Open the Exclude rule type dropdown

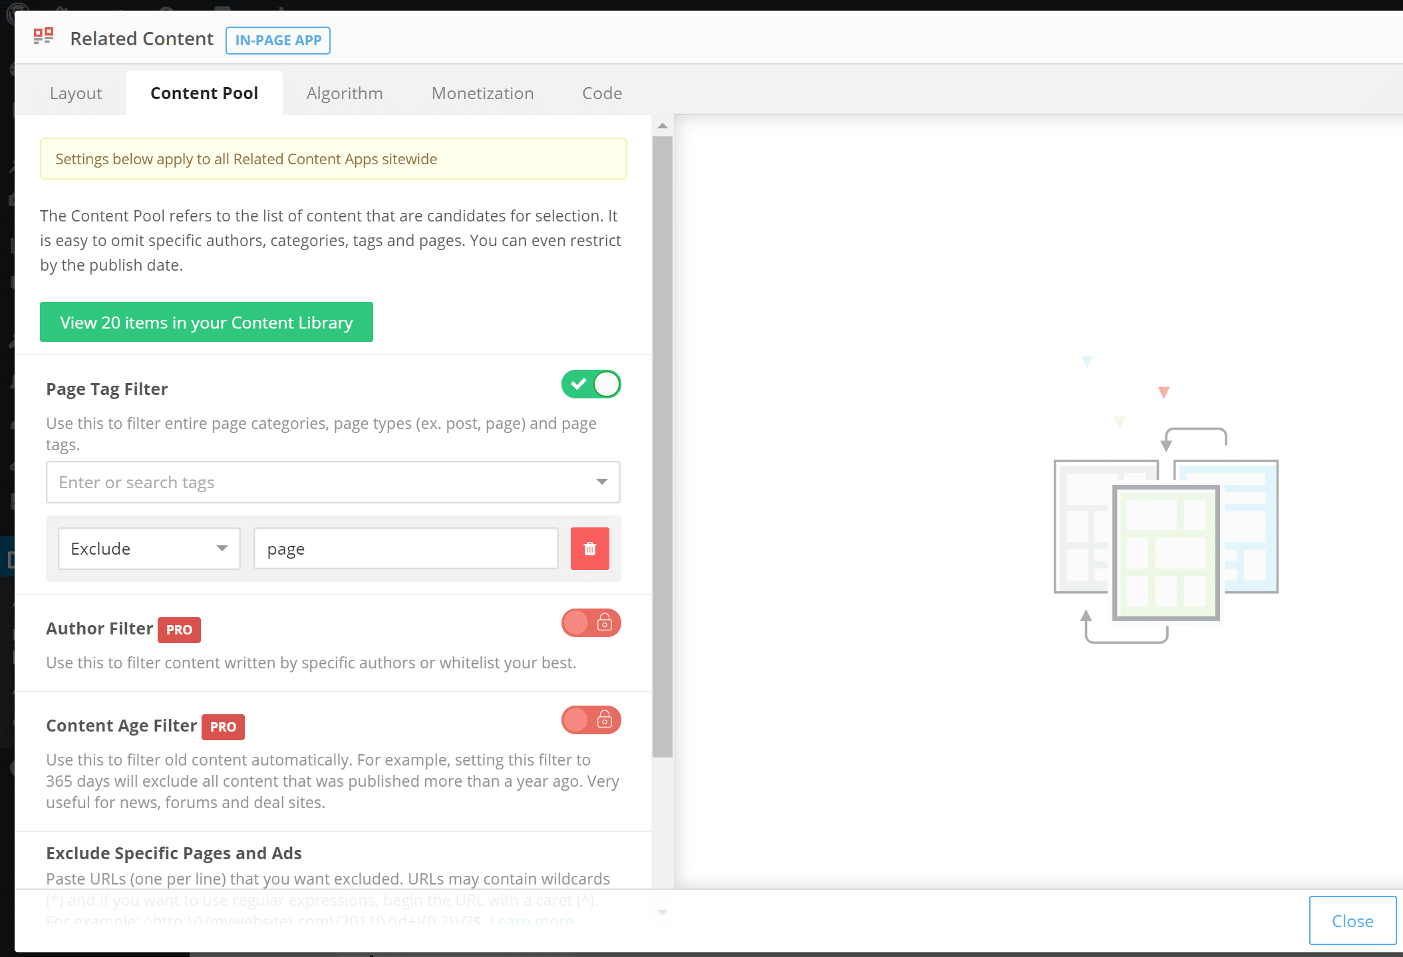[148, 549]
